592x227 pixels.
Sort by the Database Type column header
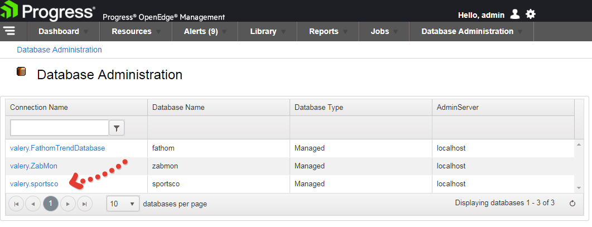pos(361,107)
